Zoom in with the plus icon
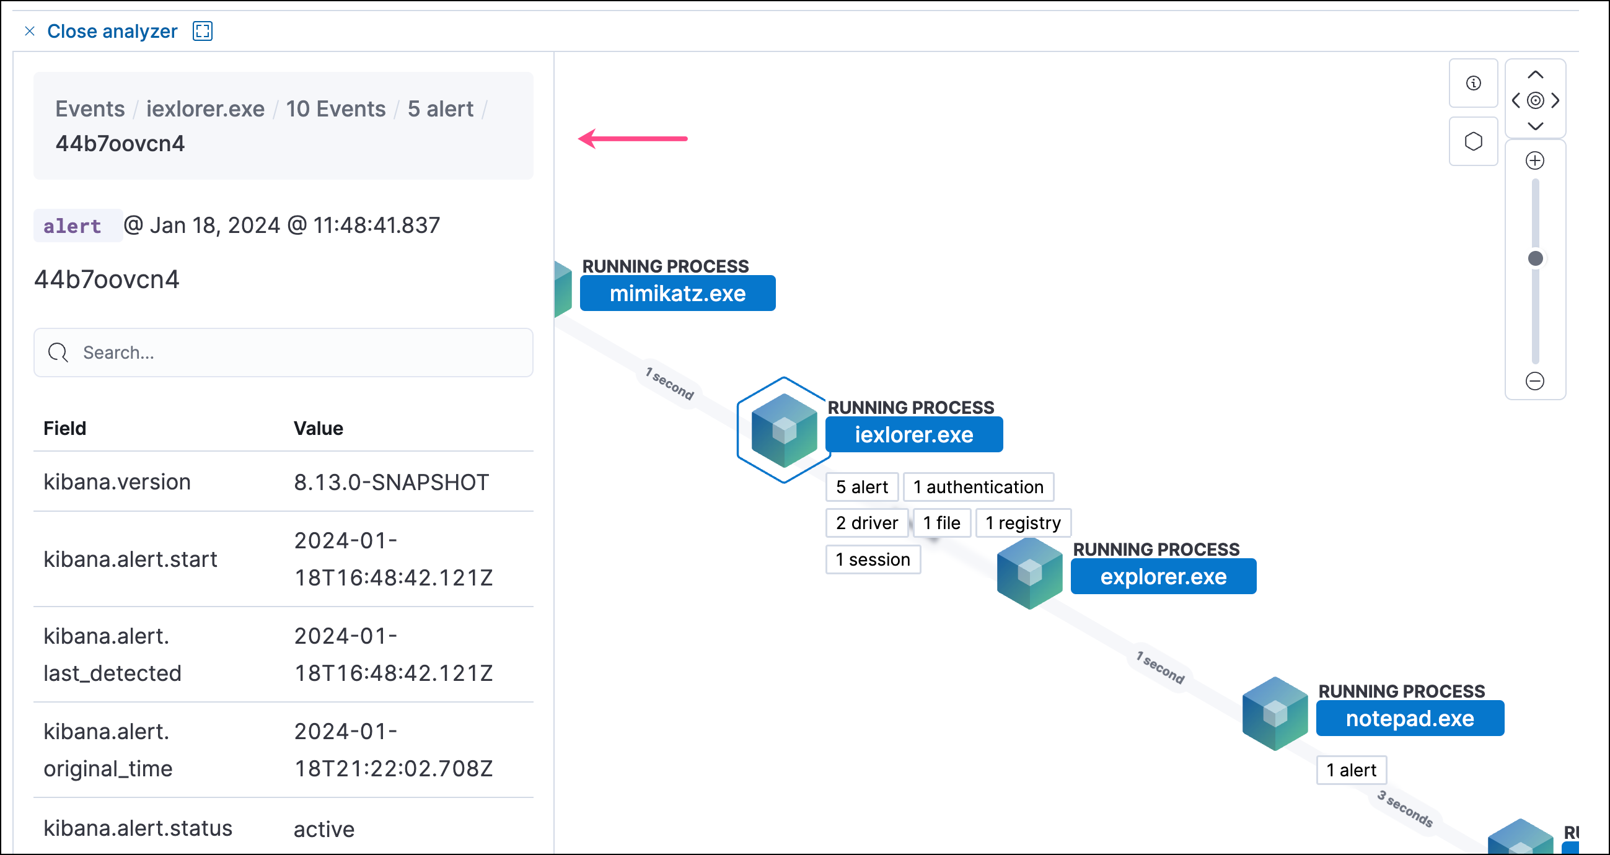 coord(1535,160)
